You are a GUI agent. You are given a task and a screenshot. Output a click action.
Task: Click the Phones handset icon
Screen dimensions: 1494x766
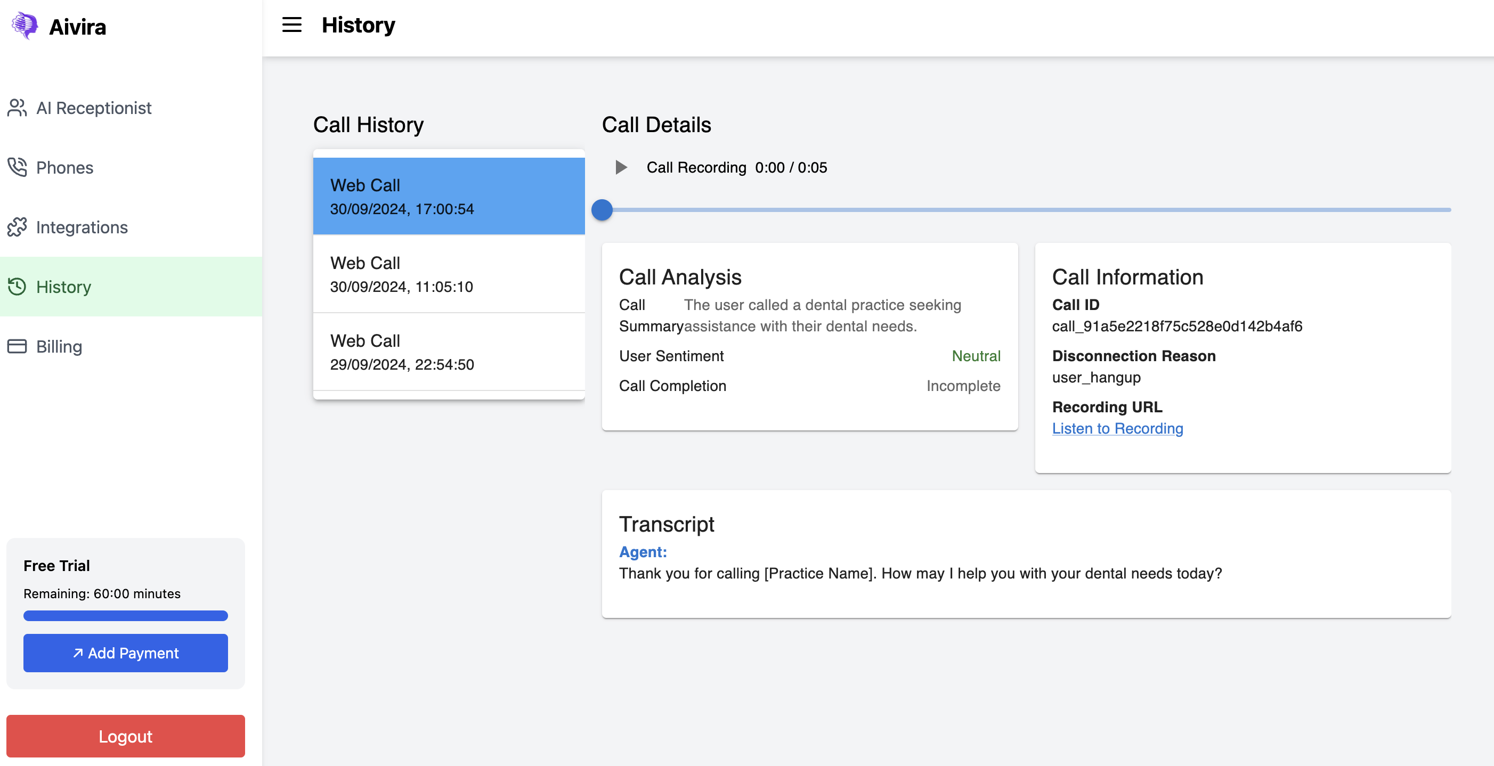tap(17, 168)
